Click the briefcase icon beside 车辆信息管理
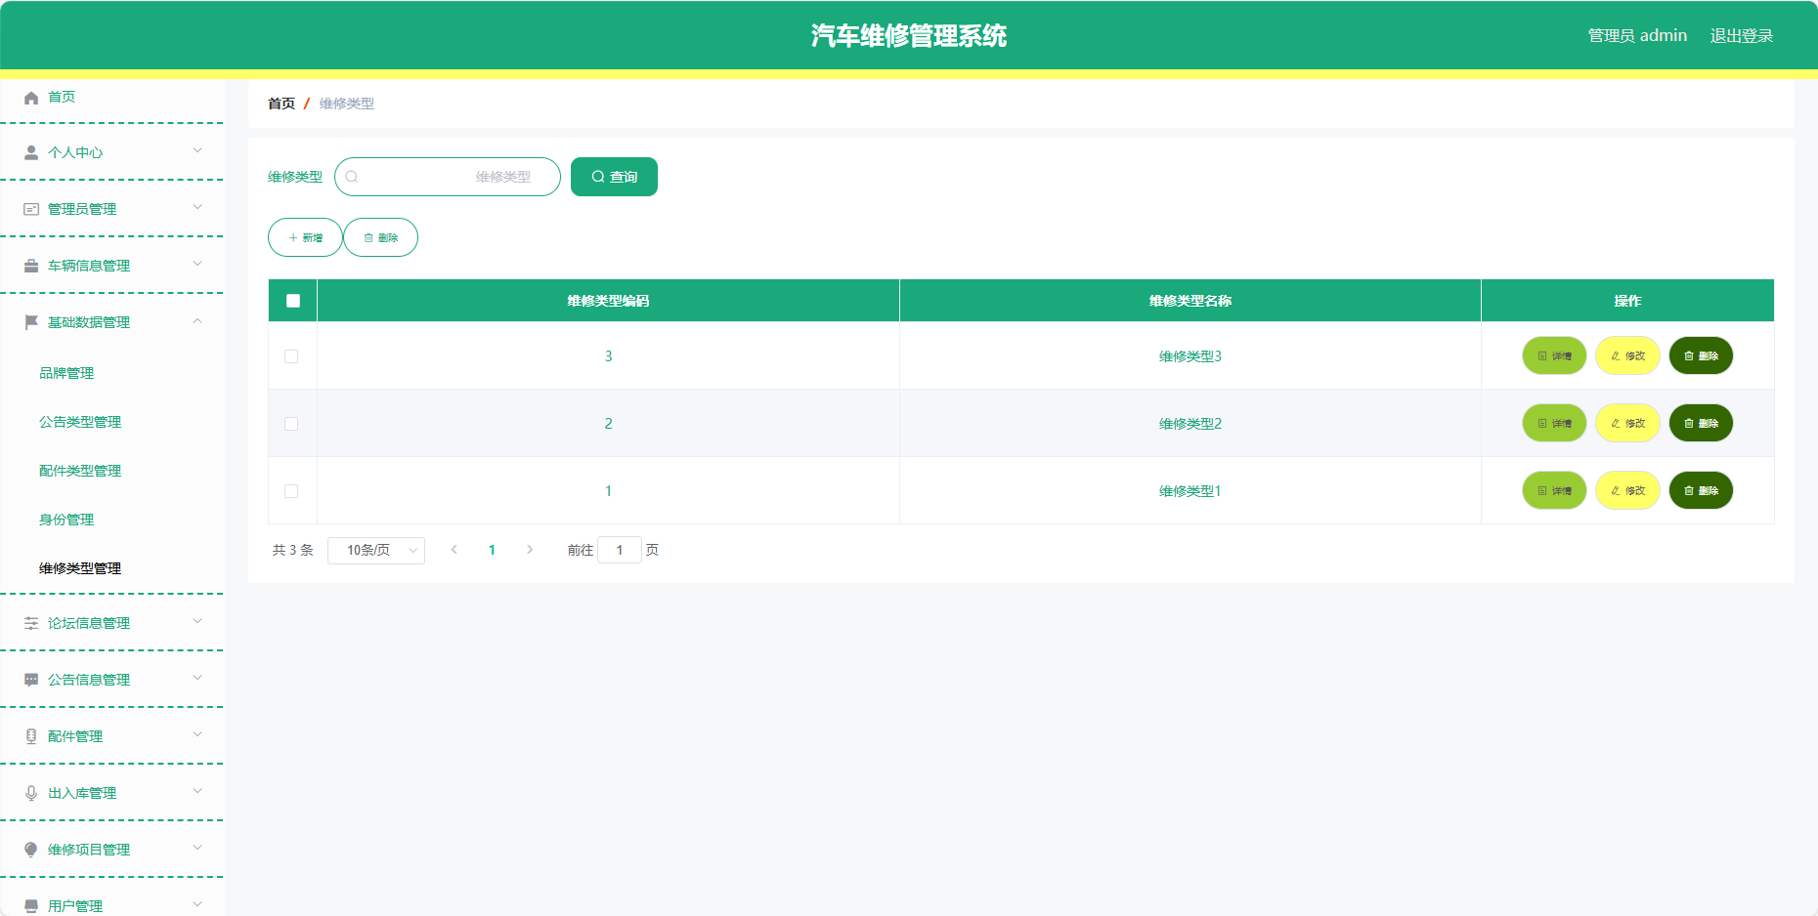The image size is (1818, 916). [31, 266]
